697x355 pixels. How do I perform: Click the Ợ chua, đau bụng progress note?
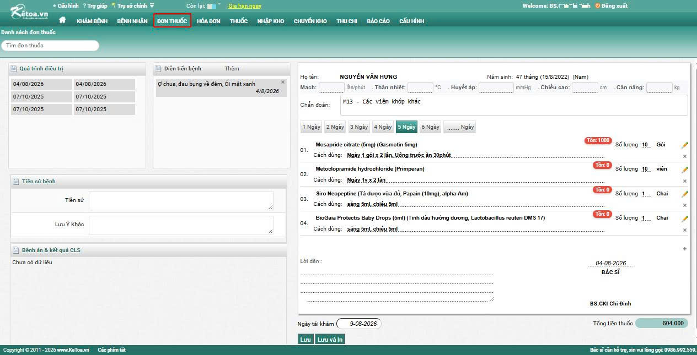coord(206,84)
